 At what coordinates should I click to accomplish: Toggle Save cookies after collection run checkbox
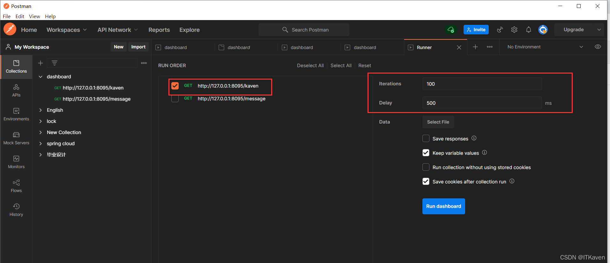pos(426,181)
